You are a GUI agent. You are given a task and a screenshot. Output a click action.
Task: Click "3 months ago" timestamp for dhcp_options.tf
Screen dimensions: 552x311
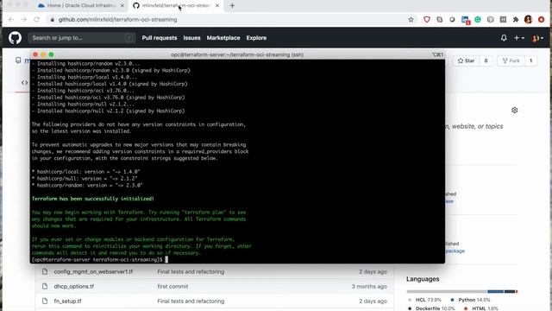click(369, 286)
